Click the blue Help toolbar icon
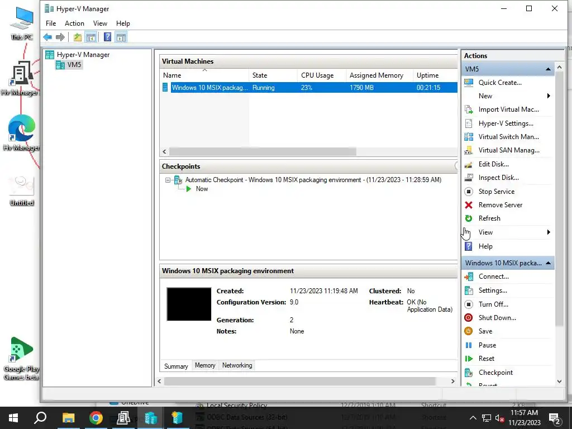The image size is (572, 429). [107, 37]
